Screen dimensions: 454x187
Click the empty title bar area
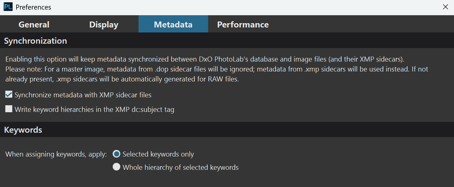coord(245,7)
